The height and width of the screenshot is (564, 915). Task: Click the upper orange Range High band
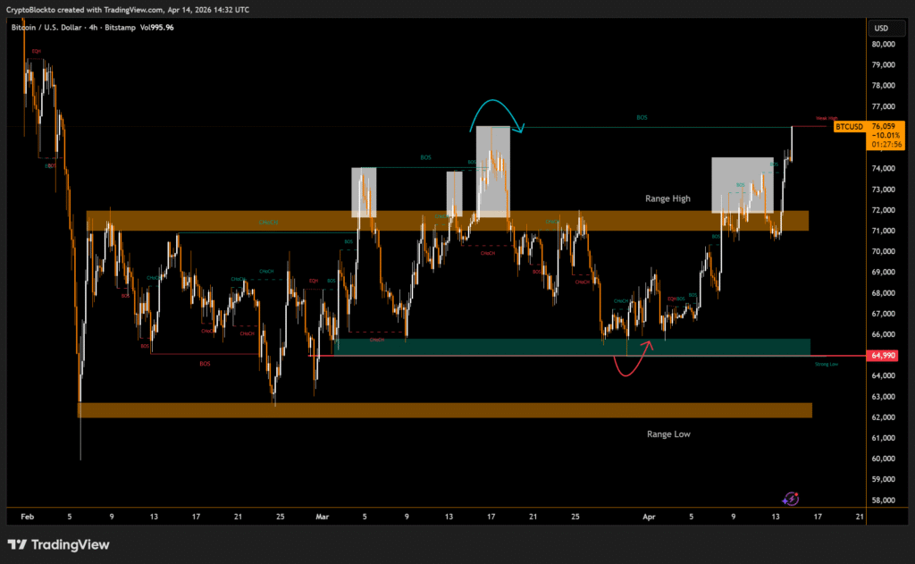pos(268,221)
